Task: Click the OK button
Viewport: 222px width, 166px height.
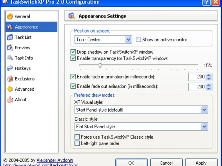Action: pyautogui.click(x=131, y=163)
